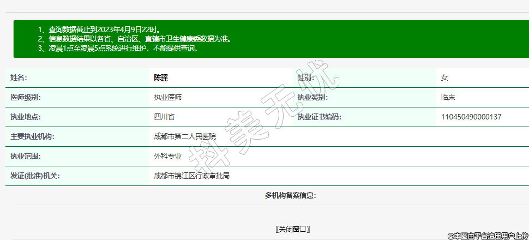
Task: Click the 临床 practice category value
Action: [448, 98]
